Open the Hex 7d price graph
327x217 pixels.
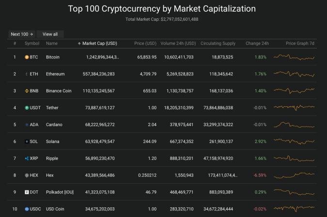[294, 175]
